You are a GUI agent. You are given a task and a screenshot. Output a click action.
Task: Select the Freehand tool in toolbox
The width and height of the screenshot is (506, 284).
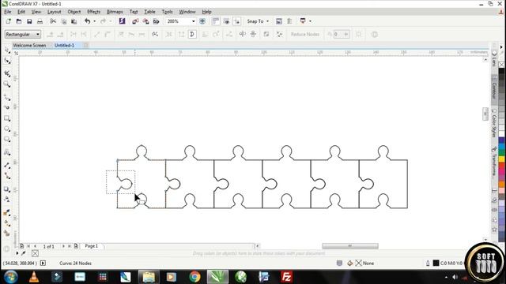[x=7, y=97]
